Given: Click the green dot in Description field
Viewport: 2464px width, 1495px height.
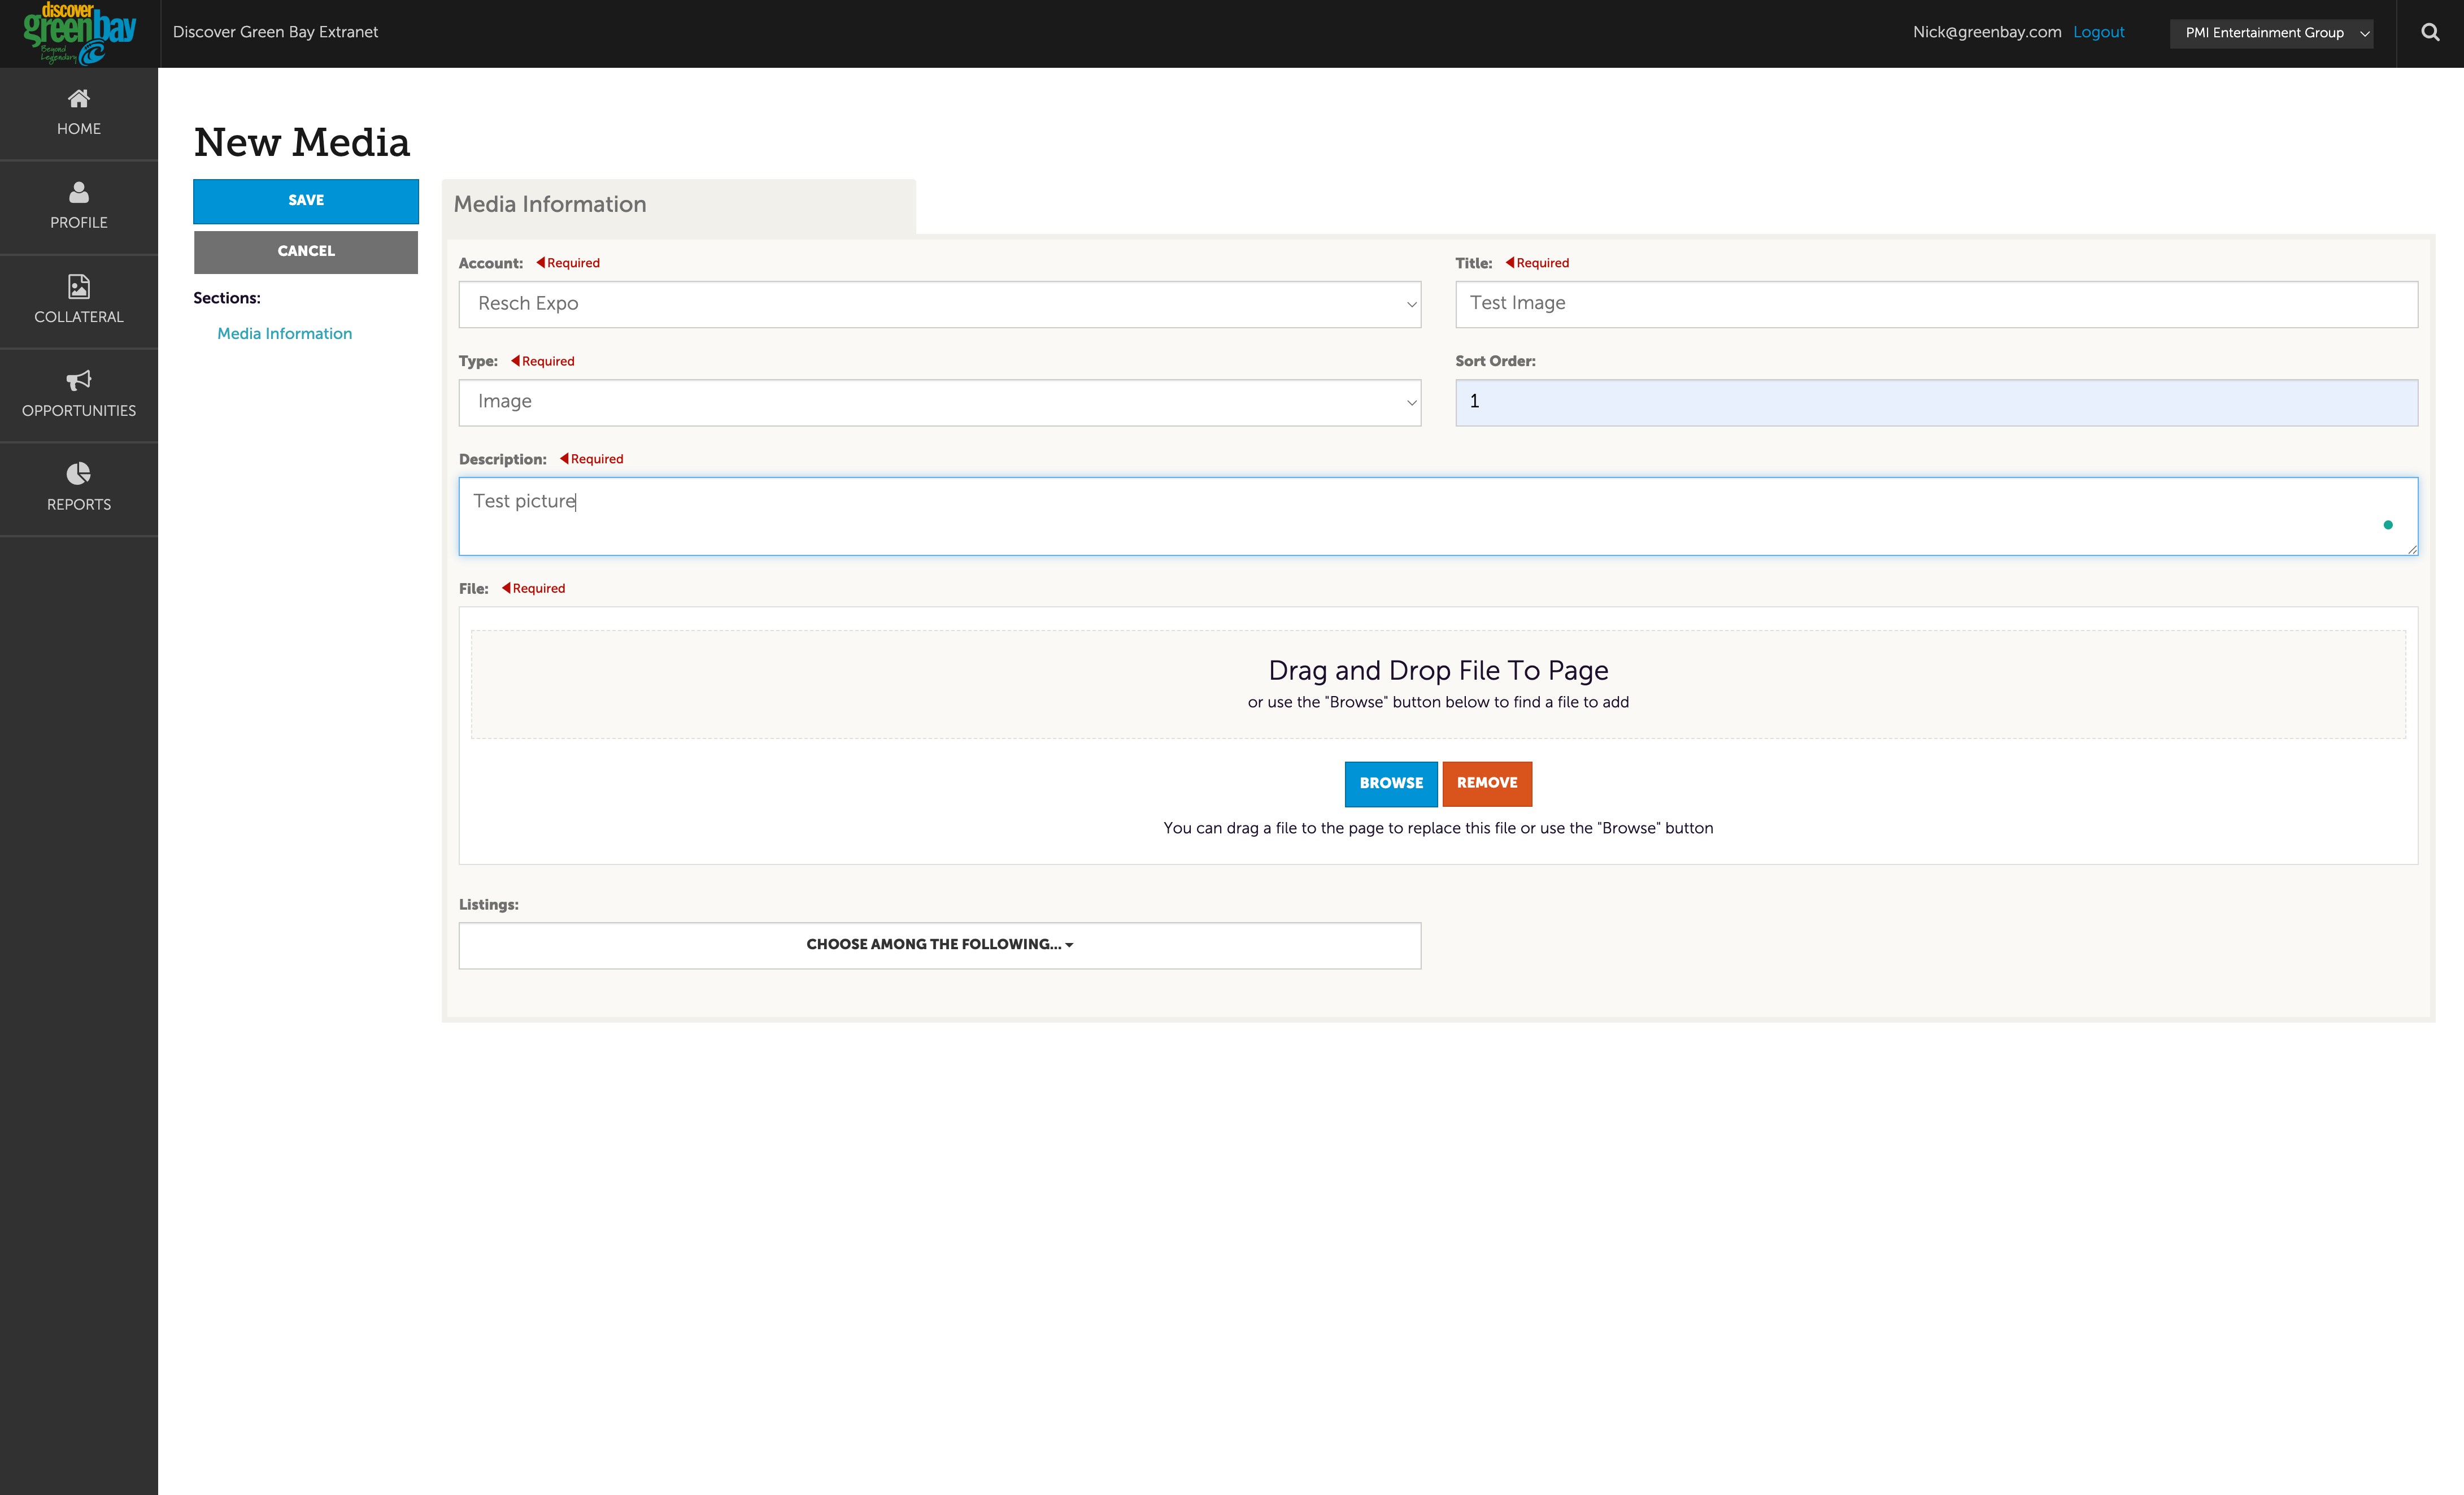Looking at the screenshot, I should (x=2388, y=525).
